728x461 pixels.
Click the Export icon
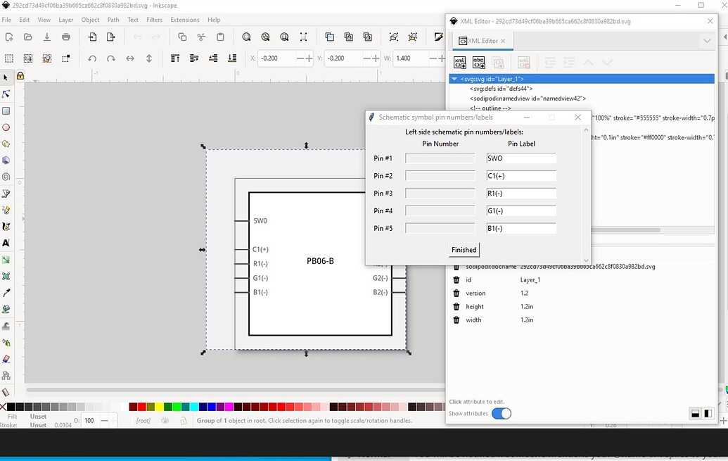[110, 37]
